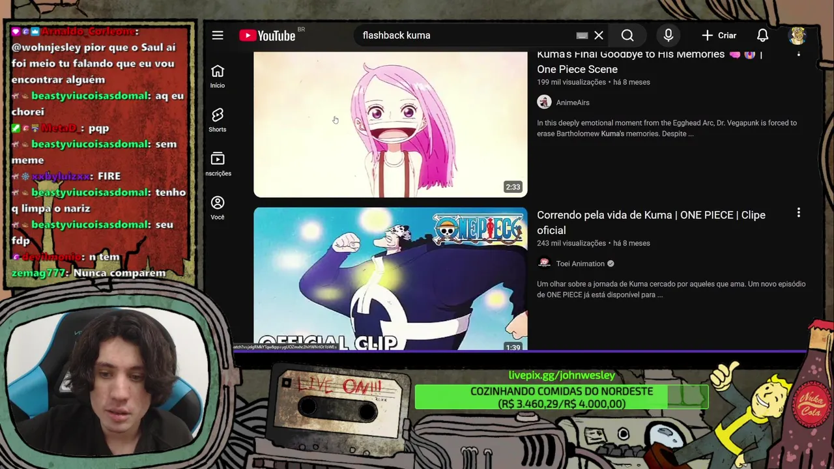Open the on-screen keyboard icon in search
The image size is (834, 469).
point(582,36)
